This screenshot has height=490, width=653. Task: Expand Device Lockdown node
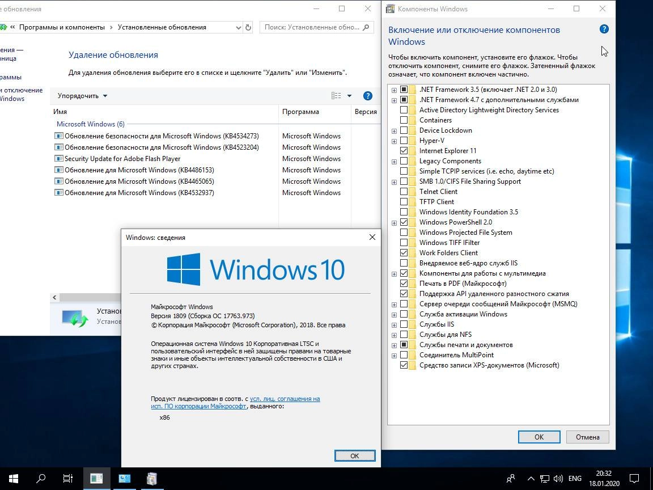394,131
